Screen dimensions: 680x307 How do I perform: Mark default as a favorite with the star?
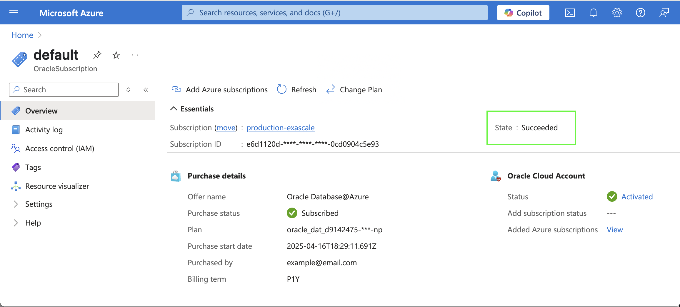[116, 55]
